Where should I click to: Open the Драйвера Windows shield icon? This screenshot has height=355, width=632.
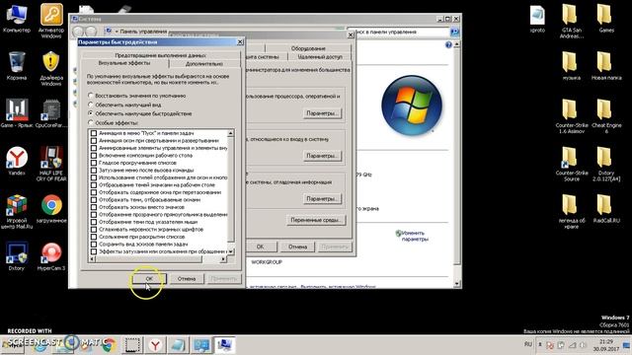tap(51, 68)
